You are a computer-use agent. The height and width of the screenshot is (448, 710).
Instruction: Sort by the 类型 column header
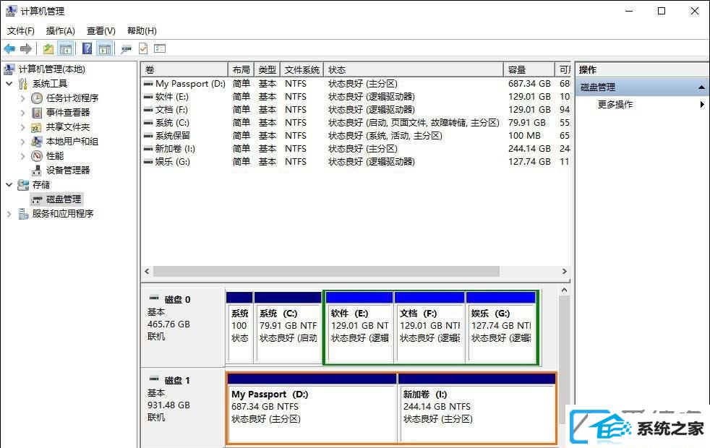(268, 69)
